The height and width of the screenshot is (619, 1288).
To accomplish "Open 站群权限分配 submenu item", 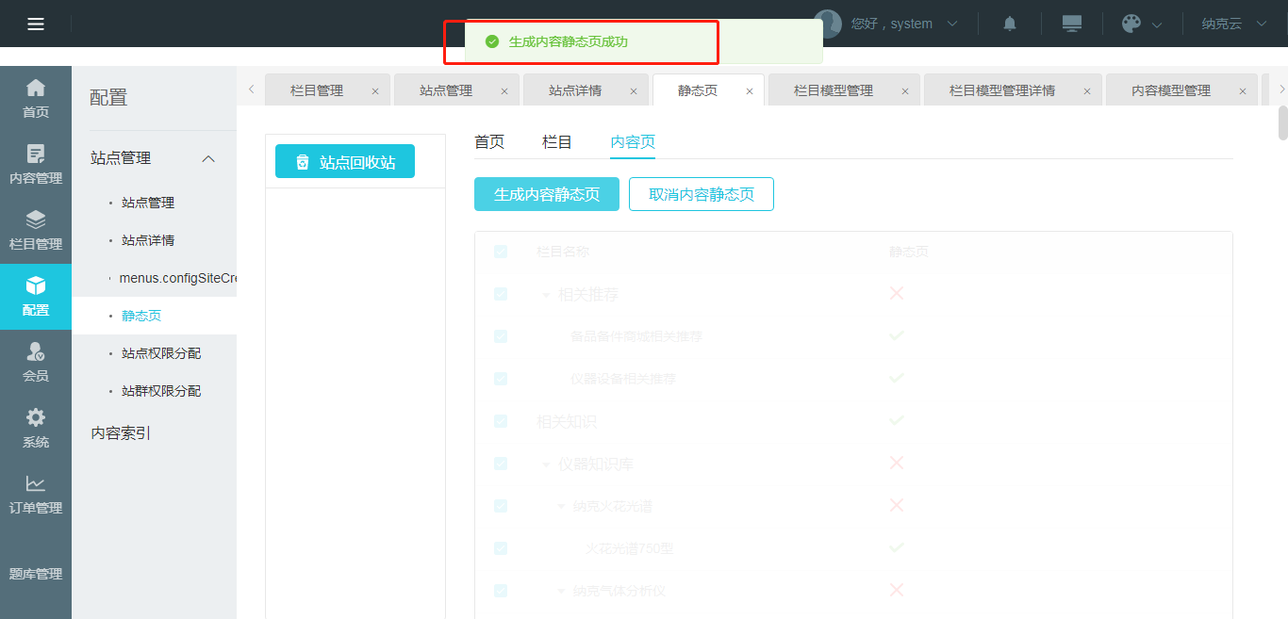I will (161, 391).
